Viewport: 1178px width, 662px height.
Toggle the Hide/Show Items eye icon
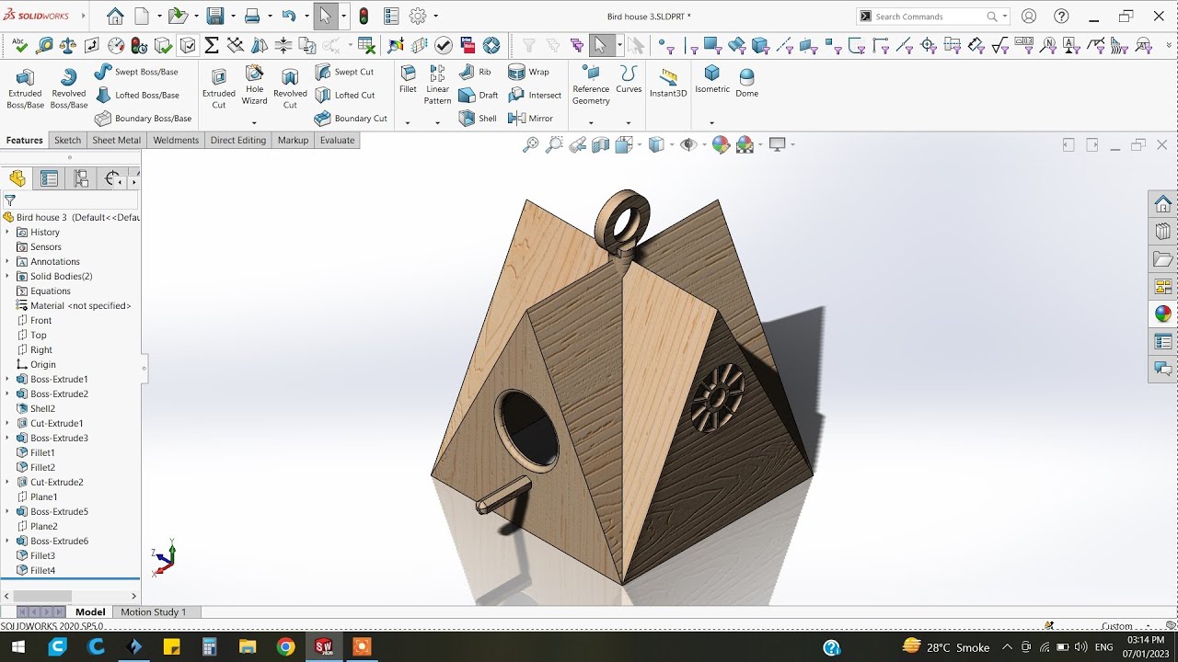coord(687,144)
